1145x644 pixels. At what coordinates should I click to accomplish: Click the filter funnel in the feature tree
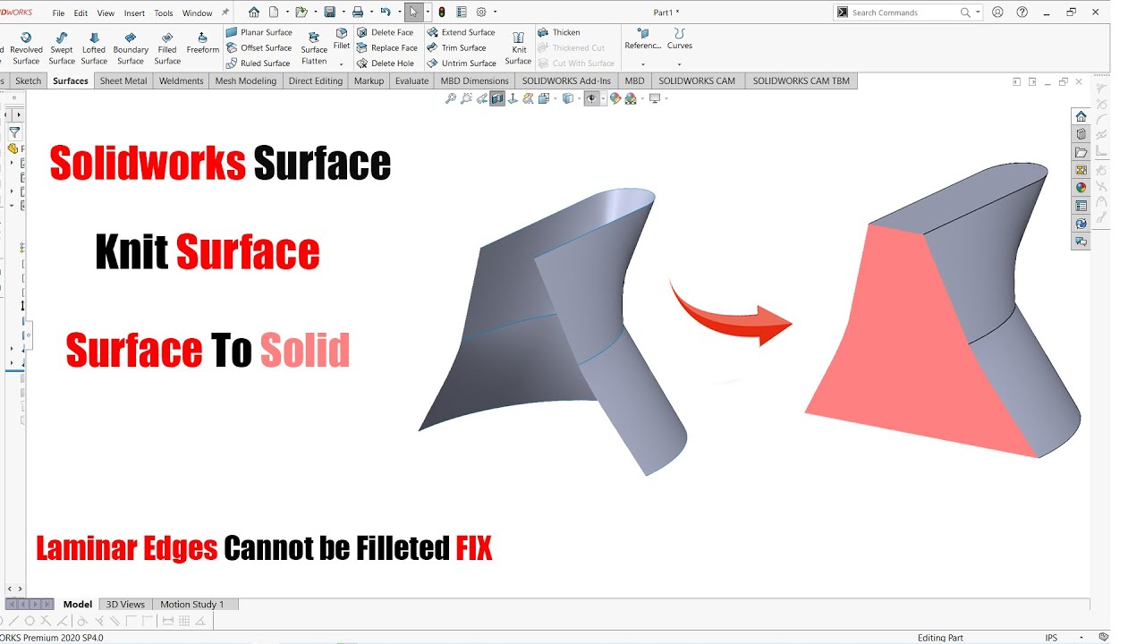pyautogui.click(x=13, y=132)
